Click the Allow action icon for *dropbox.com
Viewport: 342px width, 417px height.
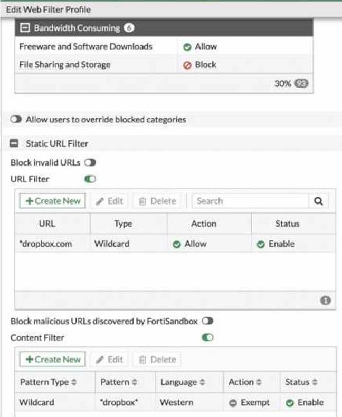pyautogui.click(x=177, y=245)
